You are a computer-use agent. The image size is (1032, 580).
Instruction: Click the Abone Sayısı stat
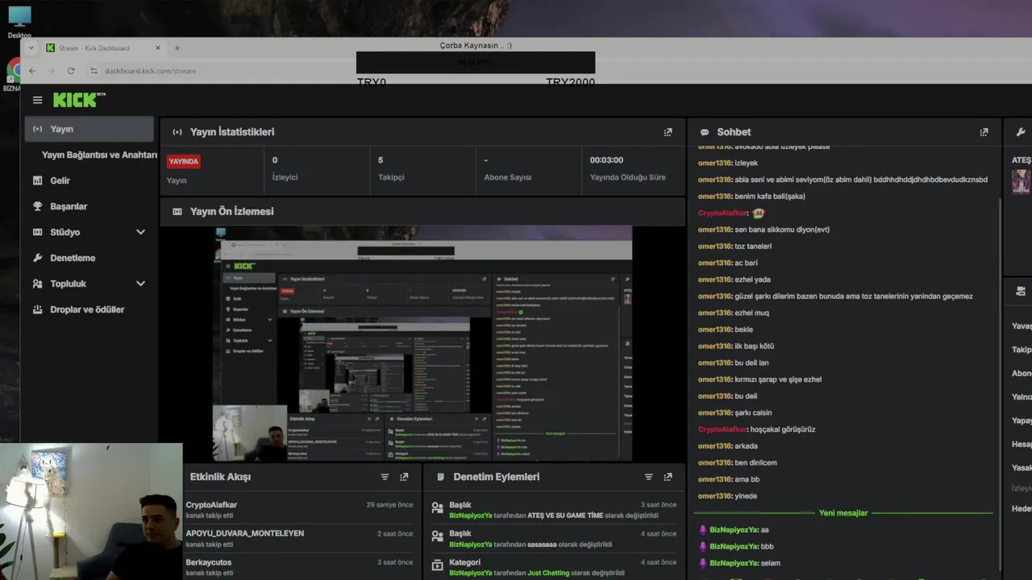[x=528, y=168]
